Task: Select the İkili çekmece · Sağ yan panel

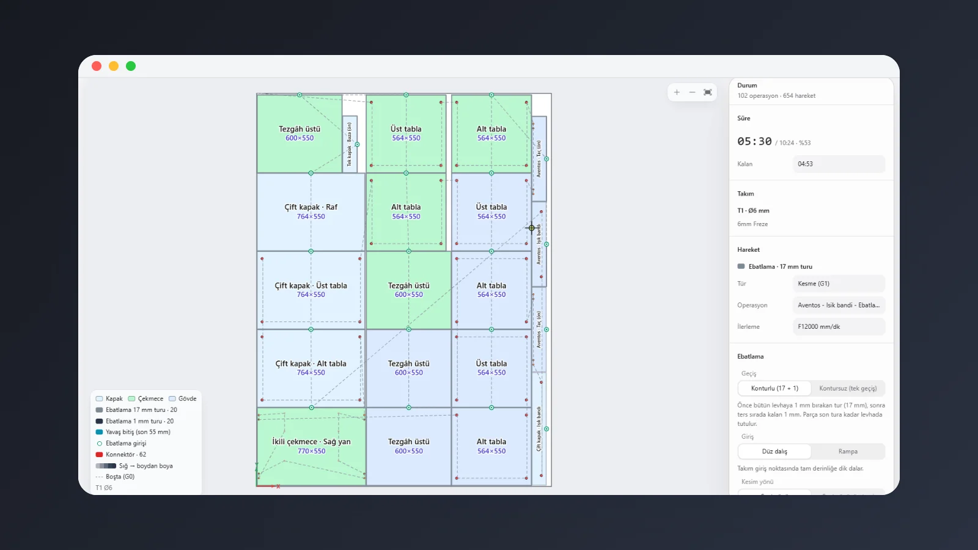Action: (311, 446)
